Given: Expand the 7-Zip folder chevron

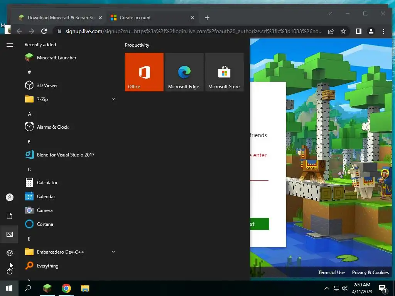Looking at the screenshot, I should point(113,99).
